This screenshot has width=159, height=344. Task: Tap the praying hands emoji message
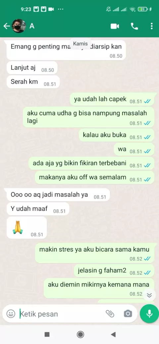point(27,228)
